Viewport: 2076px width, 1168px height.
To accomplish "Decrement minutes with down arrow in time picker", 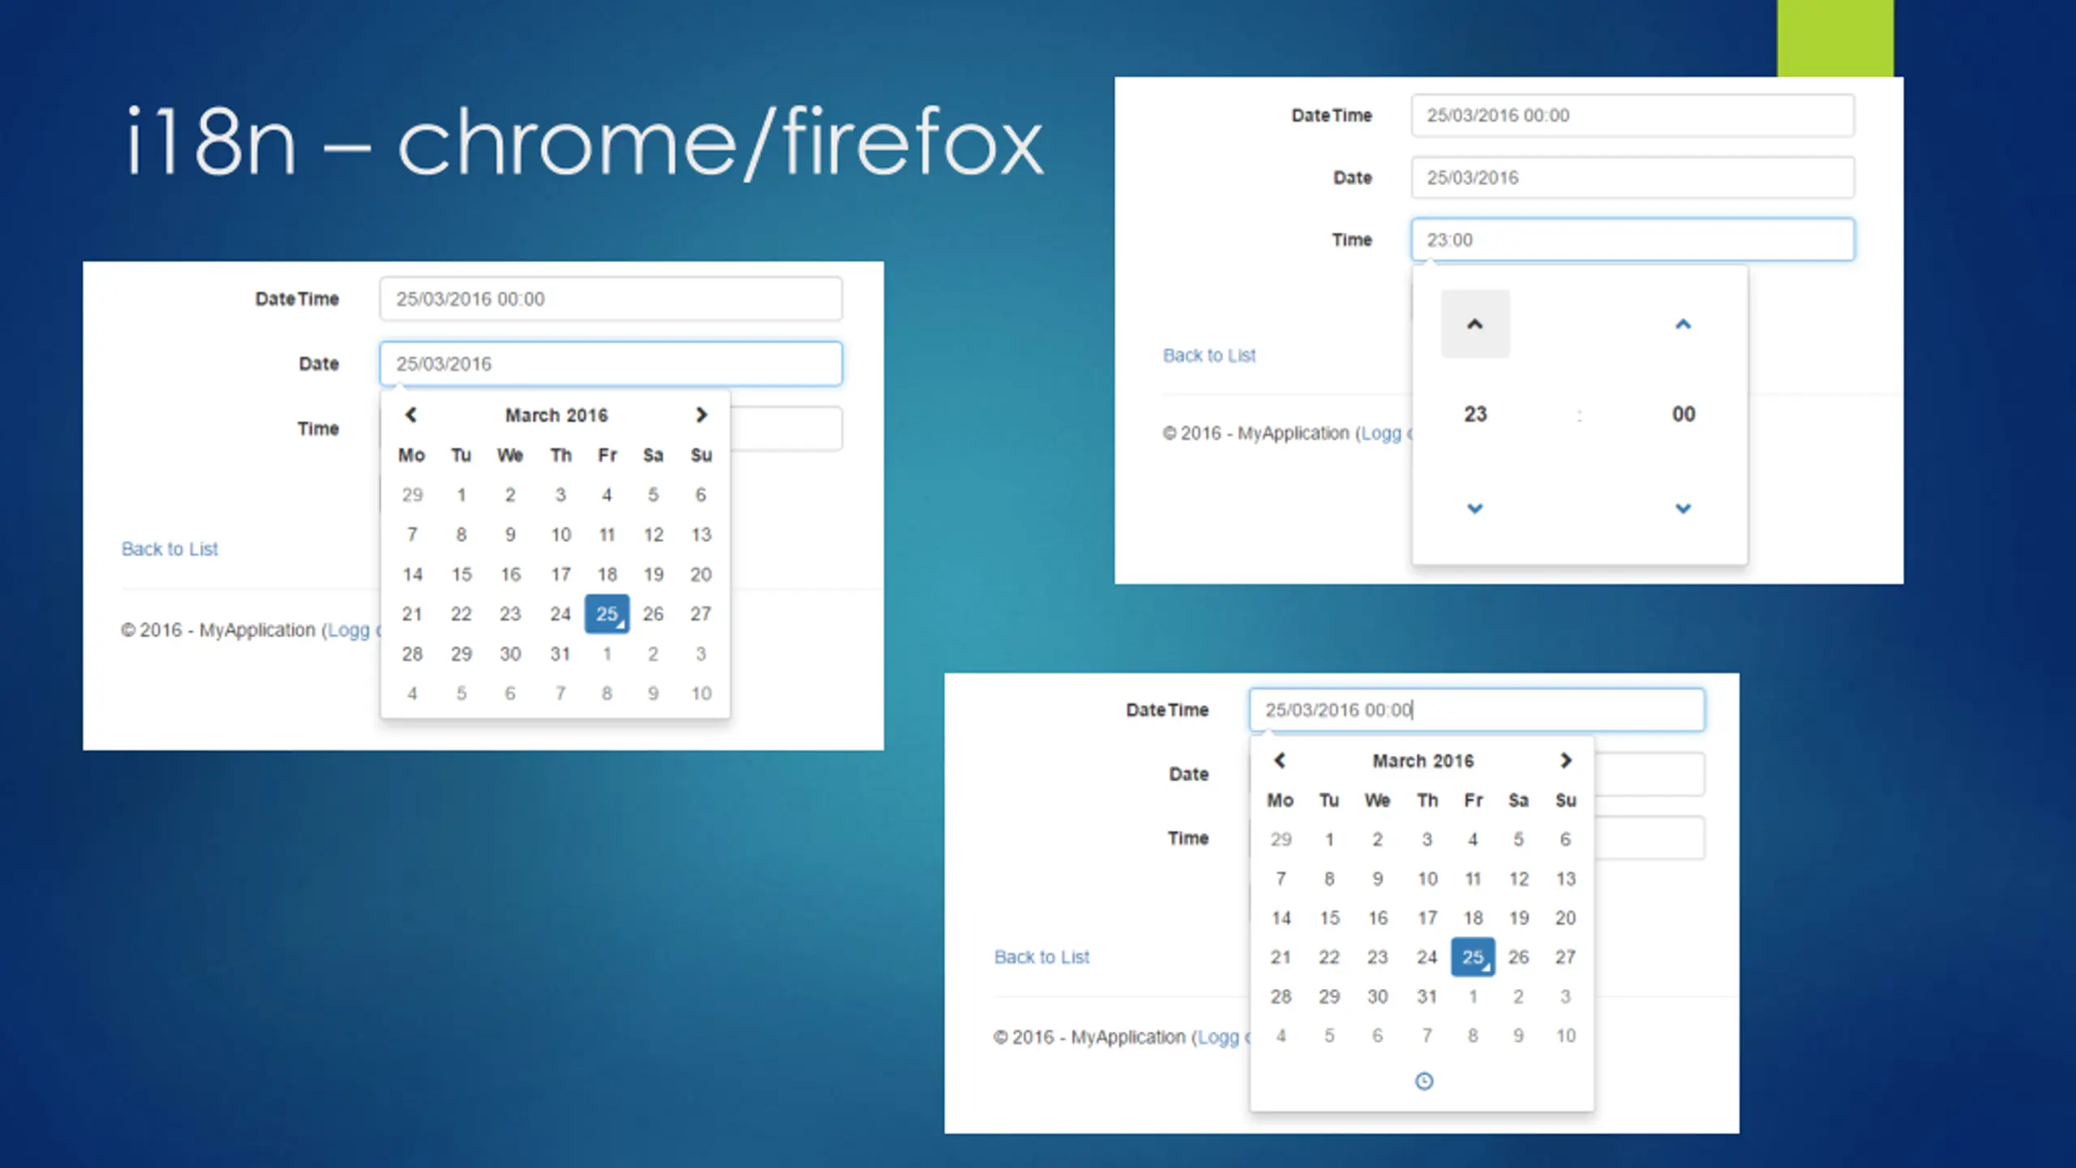I will click(x=1684, y=509).
